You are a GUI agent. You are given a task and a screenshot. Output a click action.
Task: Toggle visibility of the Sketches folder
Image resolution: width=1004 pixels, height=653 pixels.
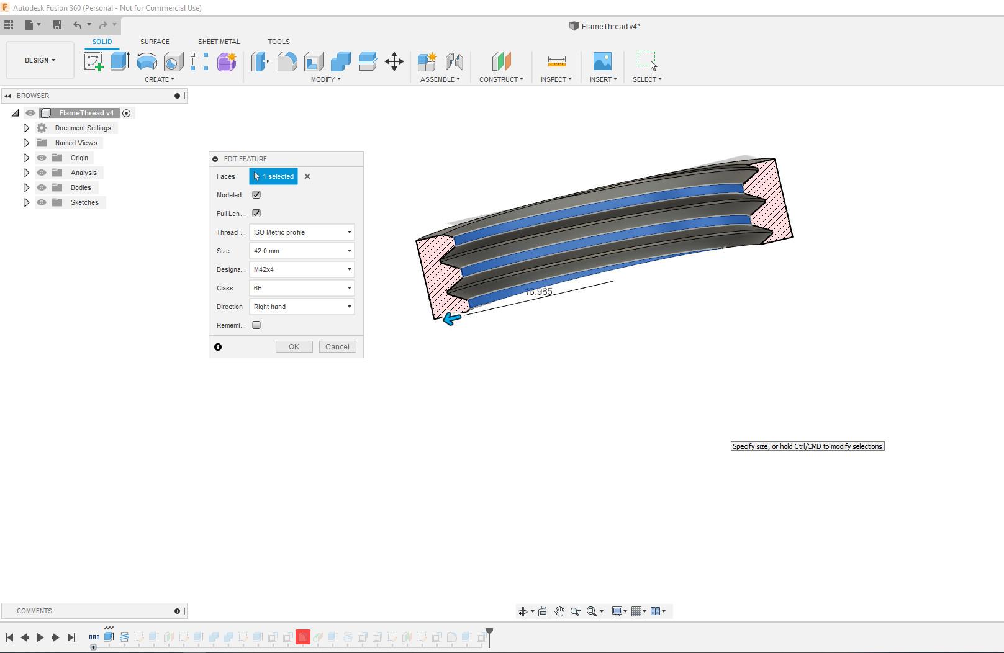42,202
